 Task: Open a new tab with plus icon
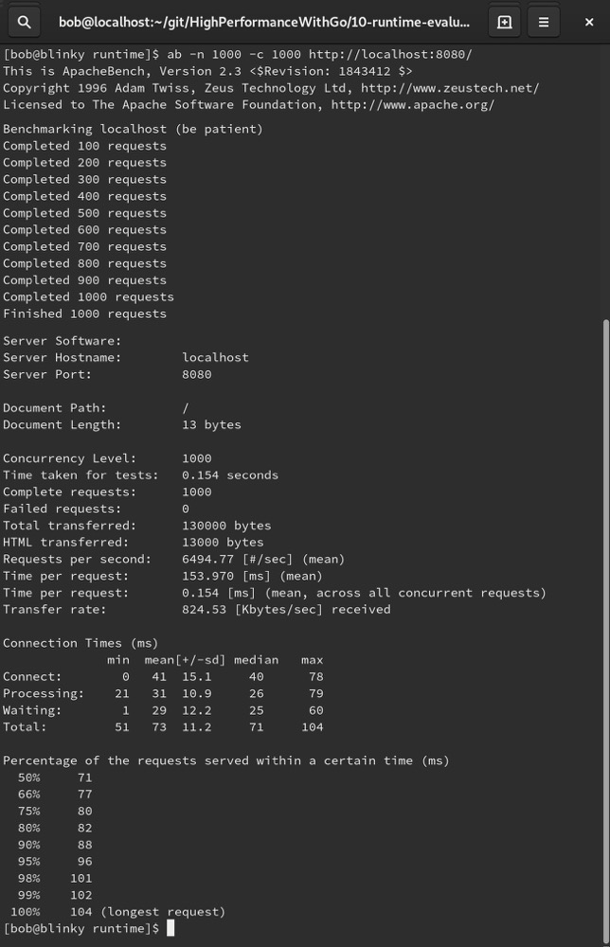(x=504, y=23)
